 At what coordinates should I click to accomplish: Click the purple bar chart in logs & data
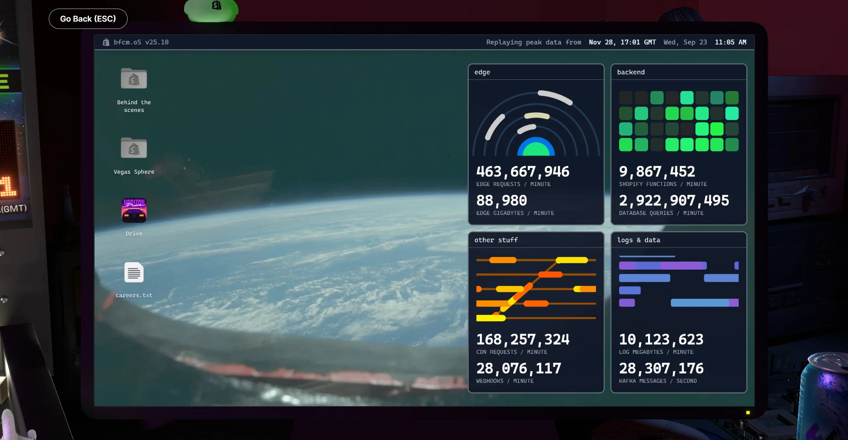679,281
